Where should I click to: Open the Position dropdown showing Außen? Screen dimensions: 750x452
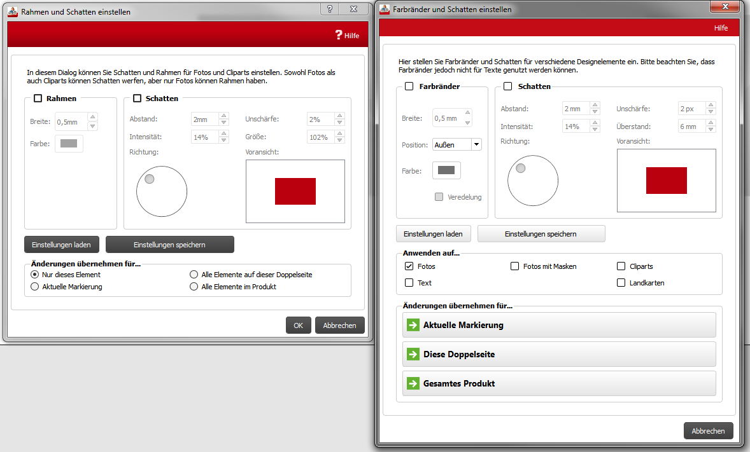pos(456,145)
